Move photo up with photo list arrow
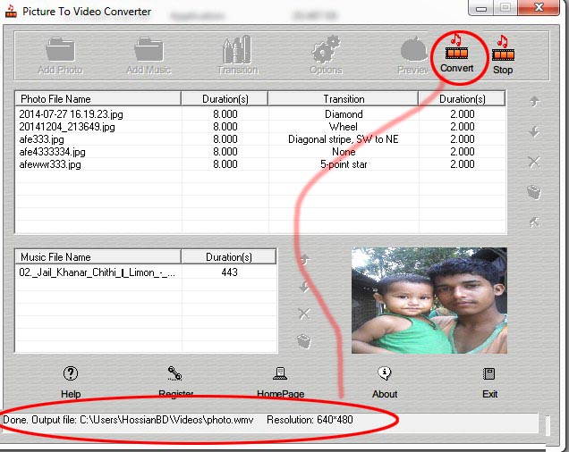 coord(534,102)
